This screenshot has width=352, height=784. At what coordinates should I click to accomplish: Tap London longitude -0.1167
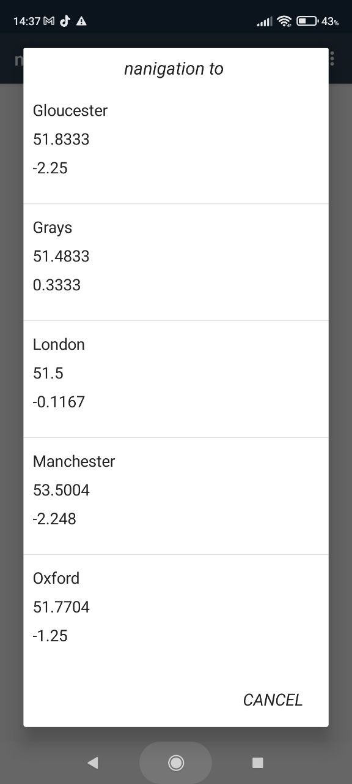pyautogui.click(x=59, y=402)
